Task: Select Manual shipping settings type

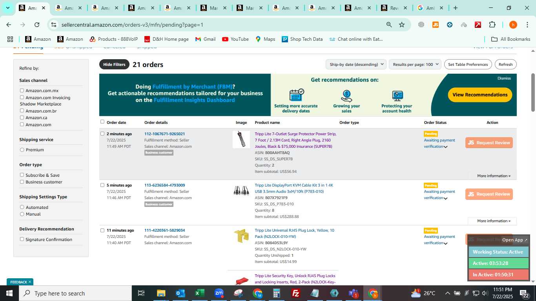Action: [x=22, y=214]
